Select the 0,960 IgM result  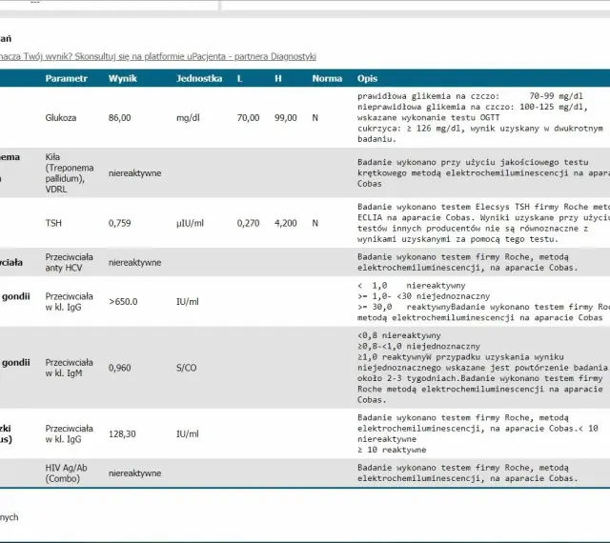coord(119,368)
